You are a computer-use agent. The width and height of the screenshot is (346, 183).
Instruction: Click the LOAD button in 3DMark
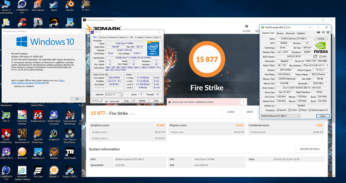(x=231, y=112)
